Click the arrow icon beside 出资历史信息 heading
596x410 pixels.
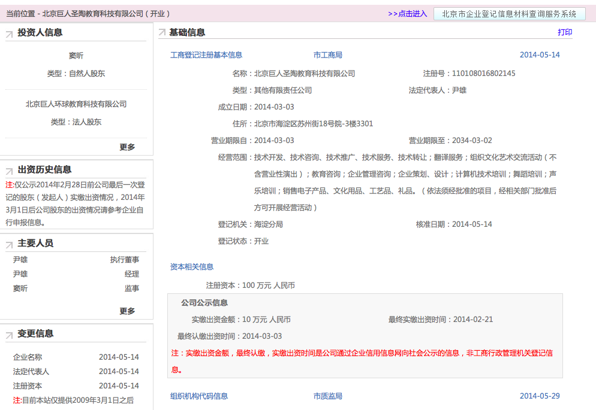click(9, 172)
